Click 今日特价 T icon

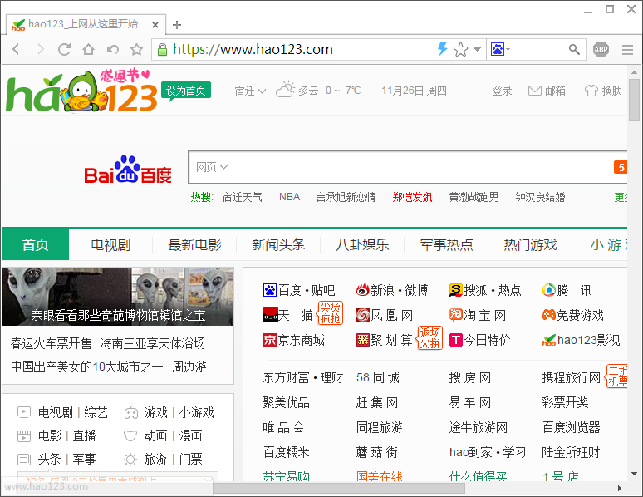tap(456, 340)
